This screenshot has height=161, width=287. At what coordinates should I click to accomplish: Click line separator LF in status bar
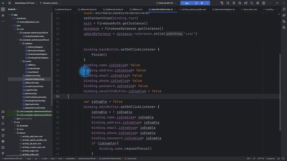[254, 159]
